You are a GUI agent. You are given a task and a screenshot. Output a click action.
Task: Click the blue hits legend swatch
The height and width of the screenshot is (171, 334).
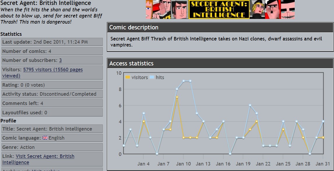click(x=152, y=77)
